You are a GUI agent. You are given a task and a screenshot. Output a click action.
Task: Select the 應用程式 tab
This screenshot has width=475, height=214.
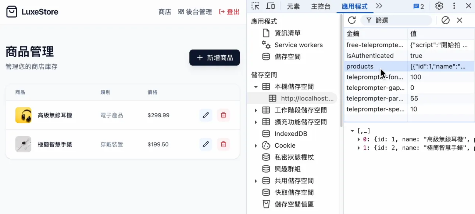[x=354, y=6]
